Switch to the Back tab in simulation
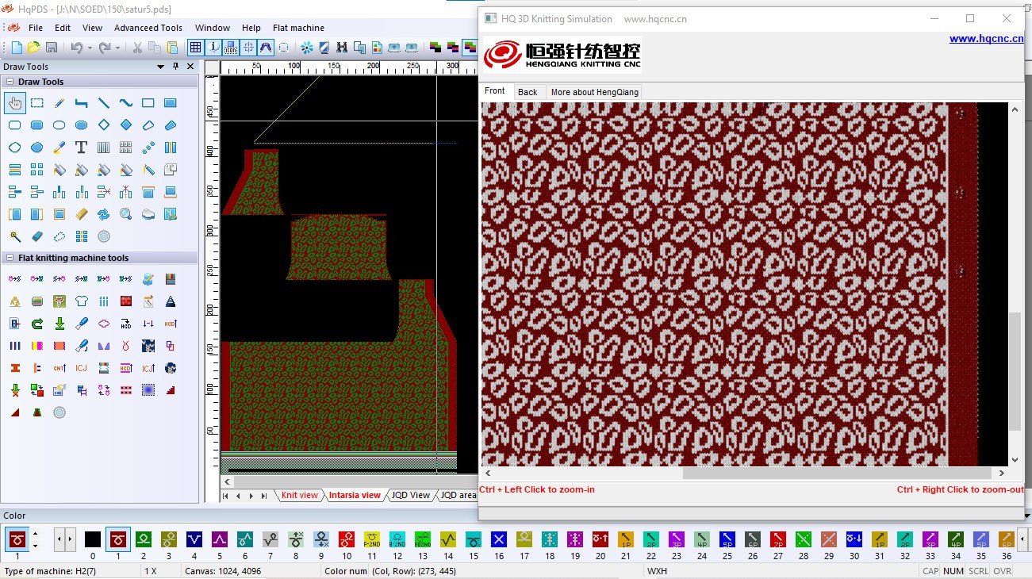1032x579 pixels. coord(528,92)
